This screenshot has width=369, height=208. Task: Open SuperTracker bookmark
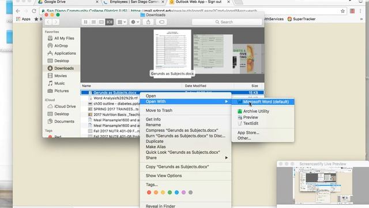pyautogui.click(x=302, y=19)
